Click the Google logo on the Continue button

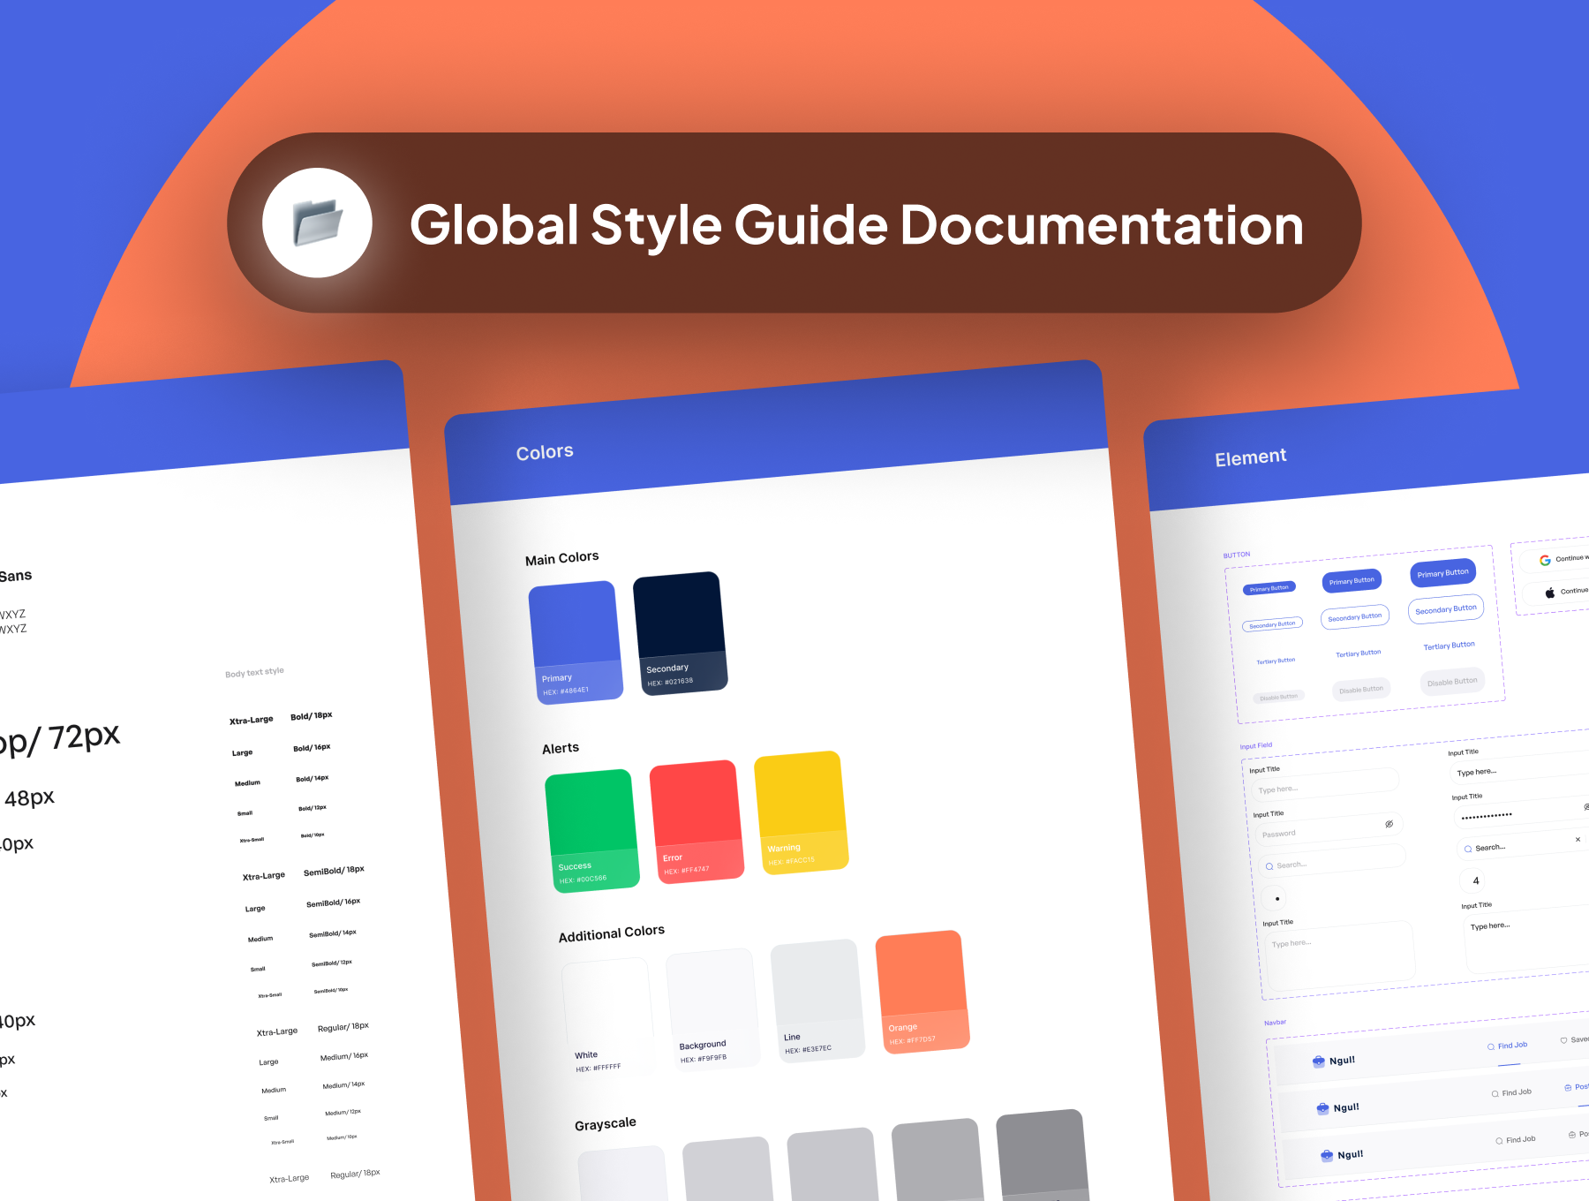click(x=1545, y=560)
